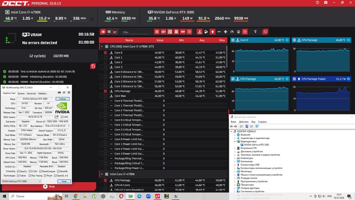Open Opera browser from the taskbar
The image size is (355, 200).
(x=121, y=196)
